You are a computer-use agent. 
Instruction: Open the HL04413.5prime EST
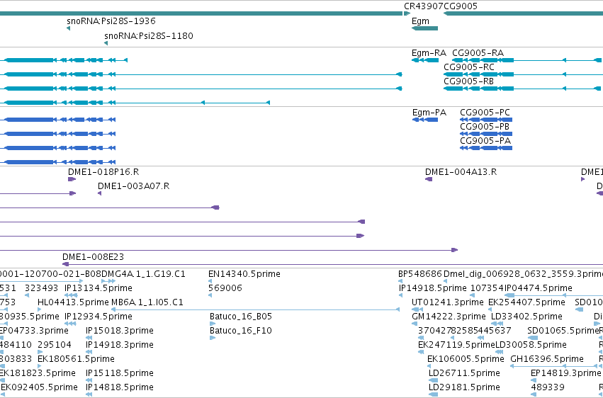[x=39, y=309]
